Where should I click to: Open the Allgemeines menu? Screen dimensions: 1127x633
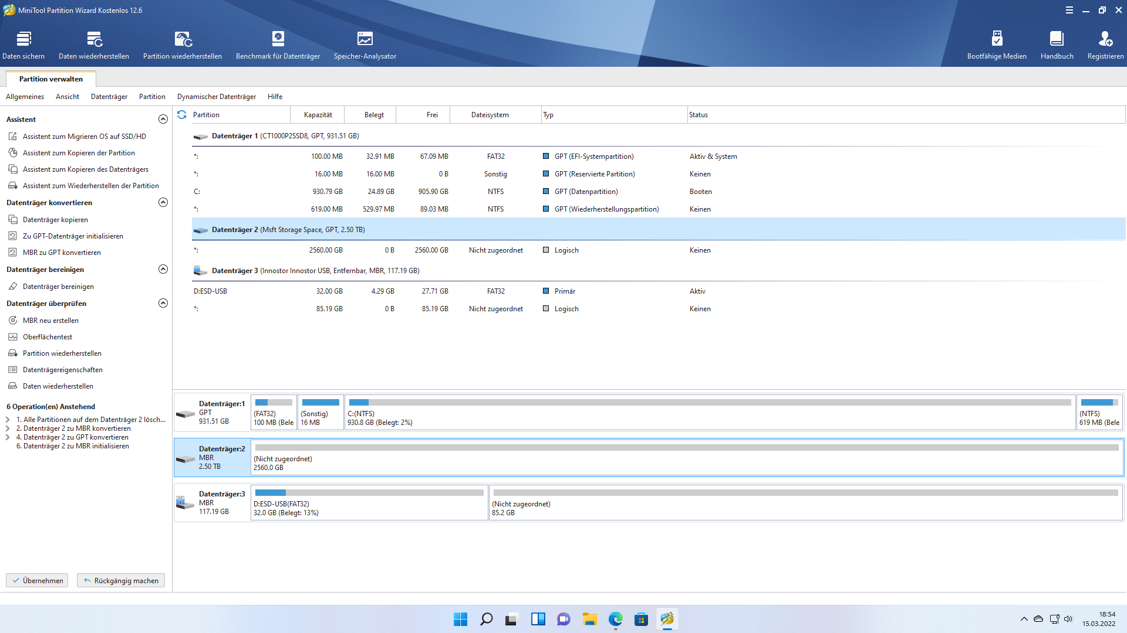click(25, 97)
